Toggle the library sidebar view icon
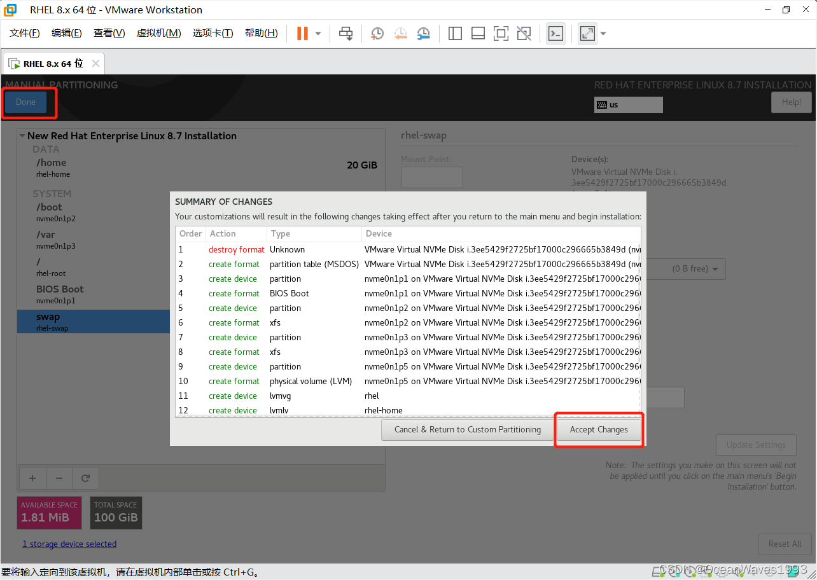817x580 pixels. 455,33
